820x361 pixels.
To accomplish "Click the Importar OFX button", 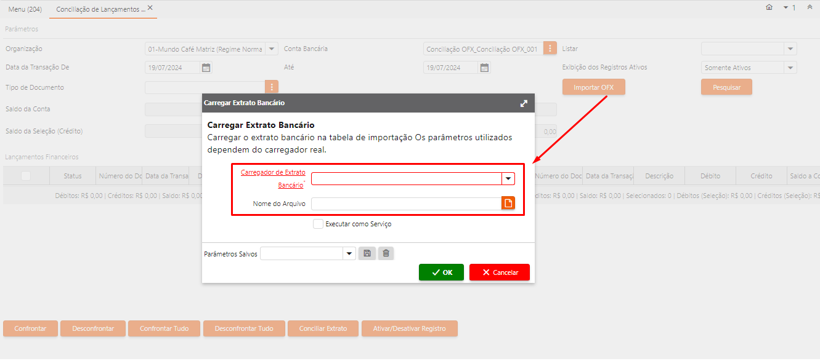I will 593,87.
